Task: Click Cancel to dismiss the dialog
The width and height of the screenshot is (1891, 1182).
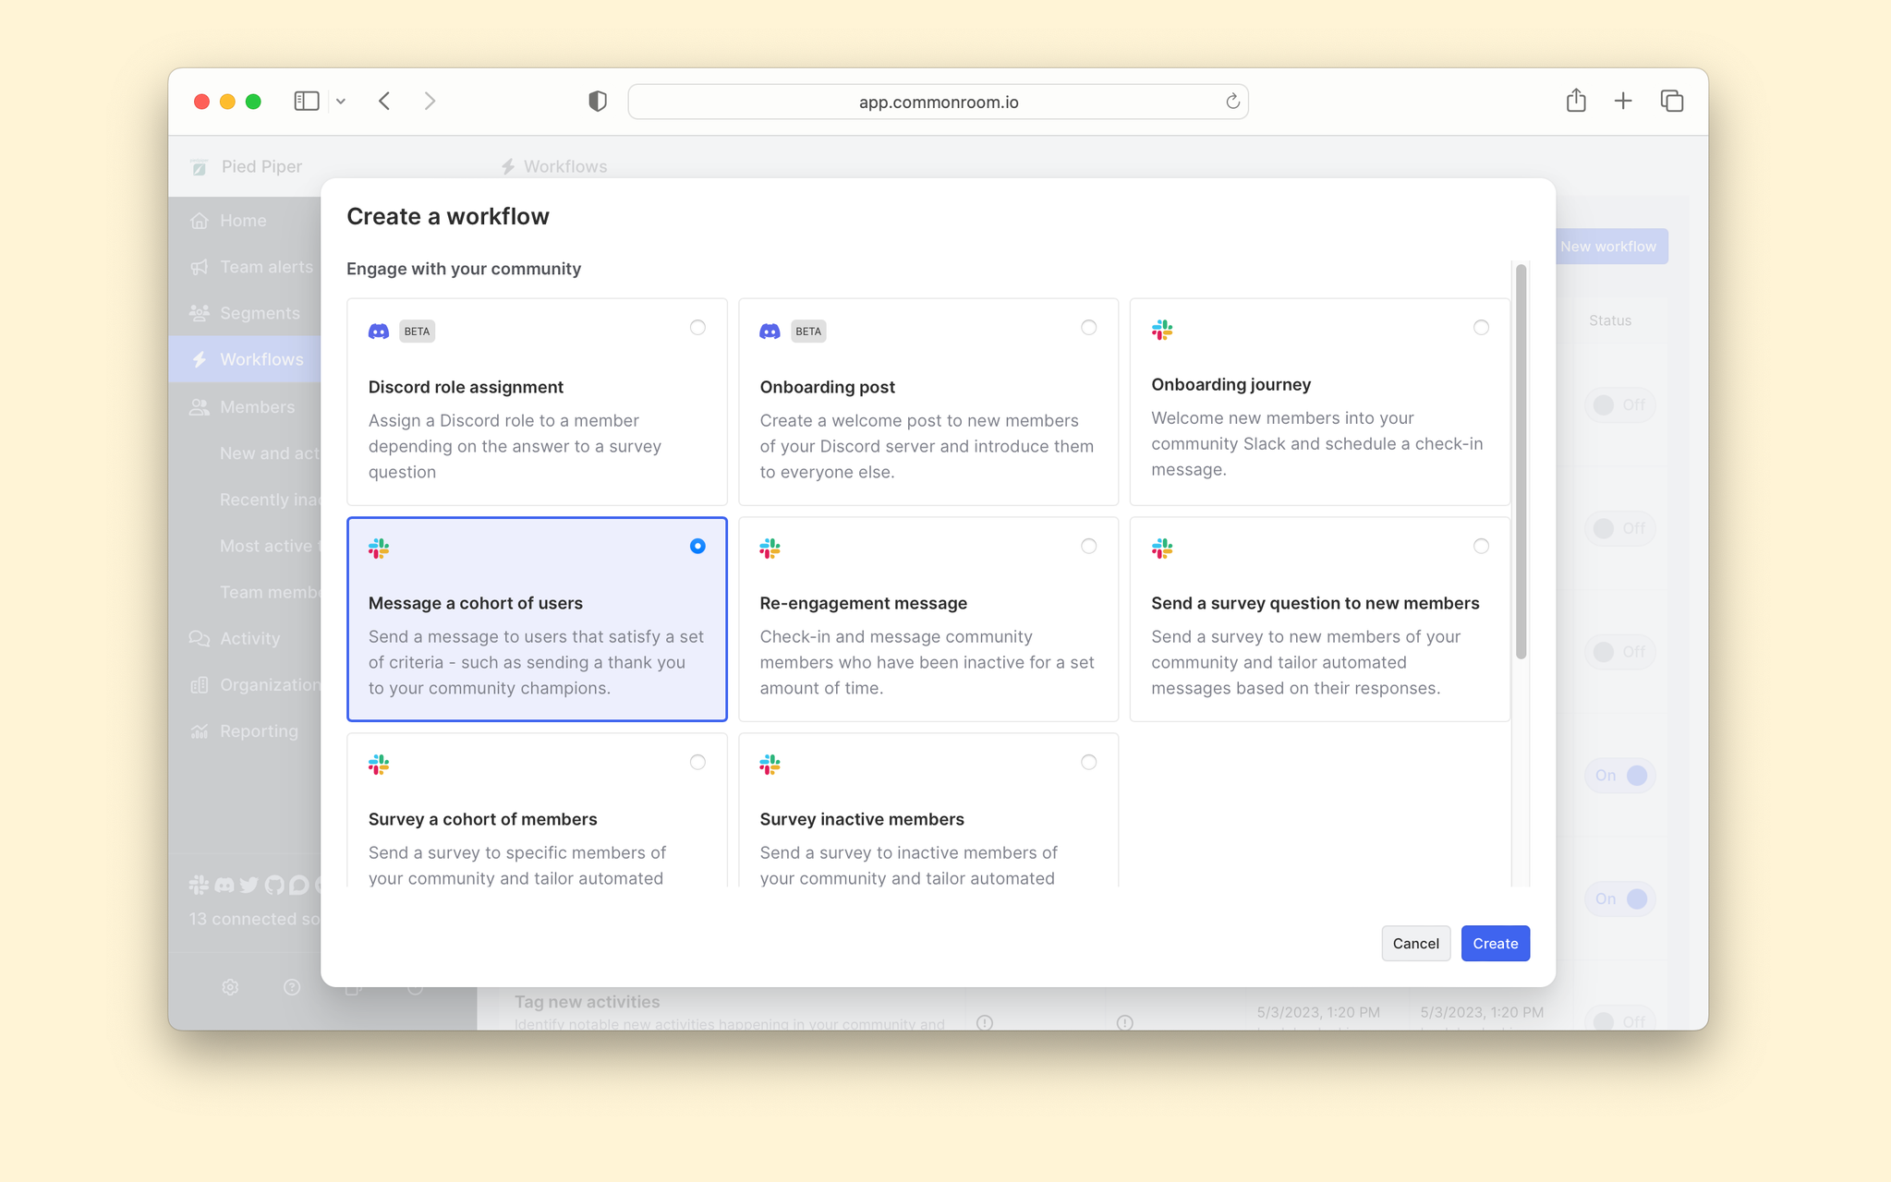Action: coord(1415,942)
